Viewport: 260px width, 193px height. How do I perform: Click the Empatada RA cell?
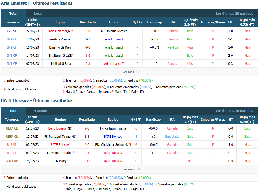coord(172,137)
